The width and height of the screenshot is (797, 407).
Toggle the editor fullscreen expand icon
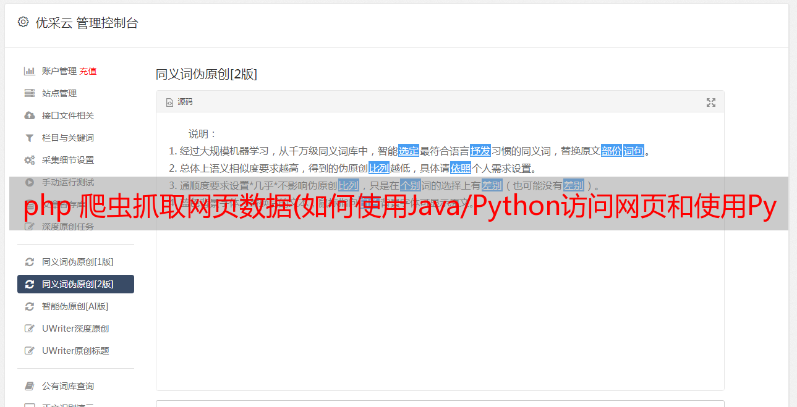pyautogui.click(x=711, y=103)
